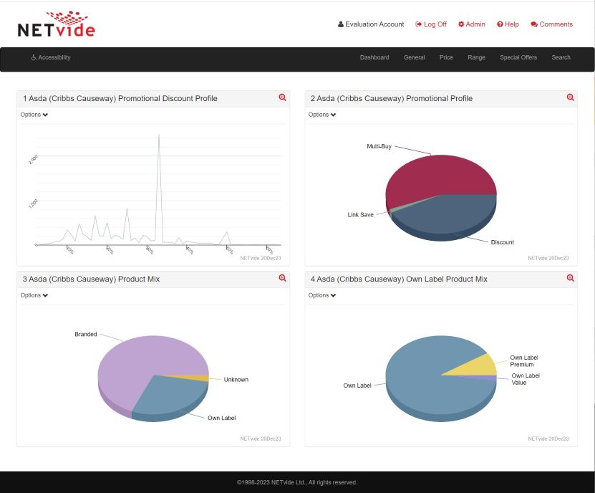Open the Accessibility menu item
Image resolution: width=595 pixels, height=493 pixels.
pos(50,57)
